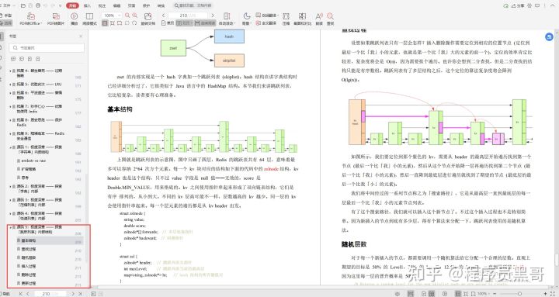Expand bookmark 源码 2 字典 section
This screenshot has height=297, width=559.
pos(10,186)
